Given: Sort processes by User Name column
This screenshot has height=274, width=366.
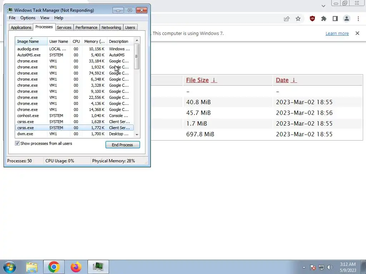Looking at the screenshot, I should (59, 41).
